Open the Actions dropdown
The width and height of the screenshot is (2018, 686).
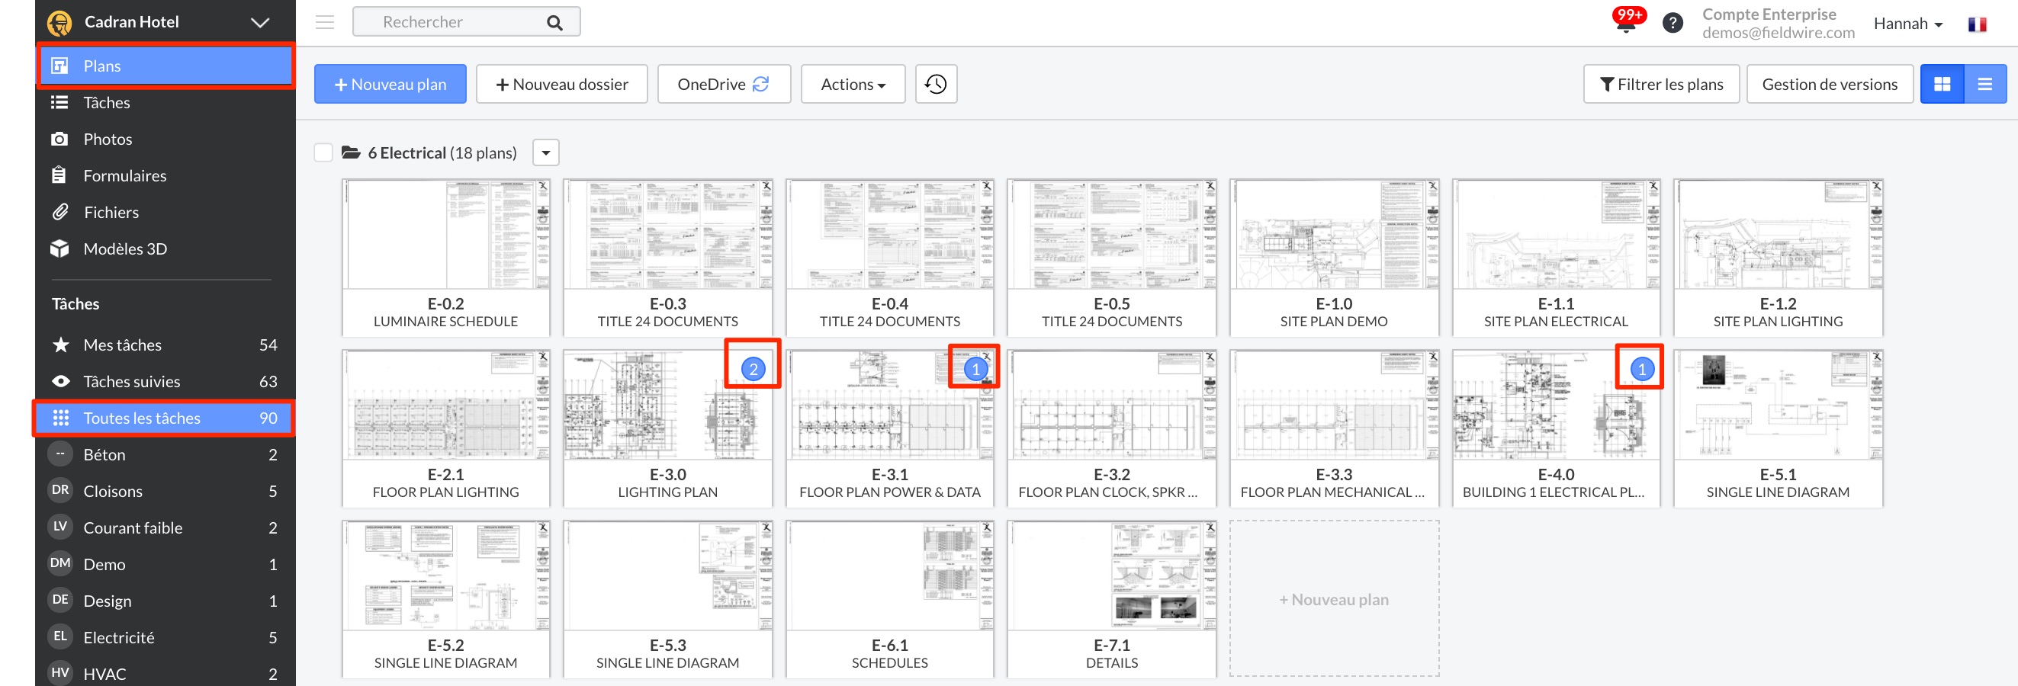point(853,84)
